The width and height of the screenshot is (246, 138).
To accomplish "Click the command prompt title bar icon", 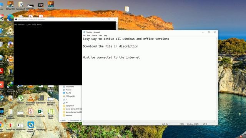I will tap(16, 19).
